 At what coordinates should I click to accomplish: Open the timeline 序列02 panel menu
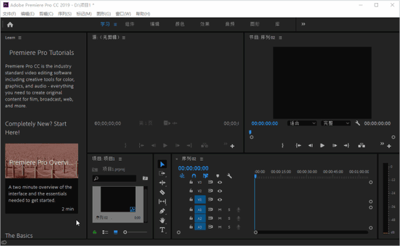pos(201,159)
